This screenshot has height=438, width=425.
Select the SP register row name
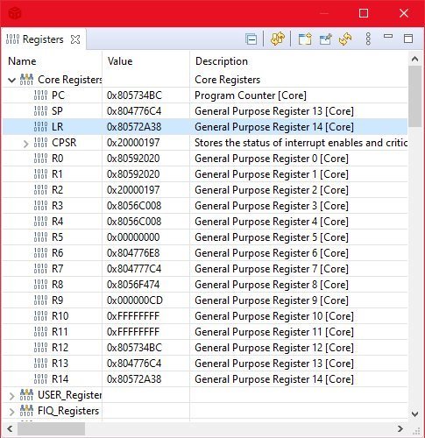(x=57, y=111)
